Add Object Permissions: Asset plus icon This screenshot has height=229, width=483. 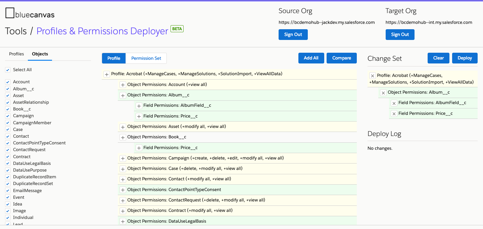coord(123,127)
